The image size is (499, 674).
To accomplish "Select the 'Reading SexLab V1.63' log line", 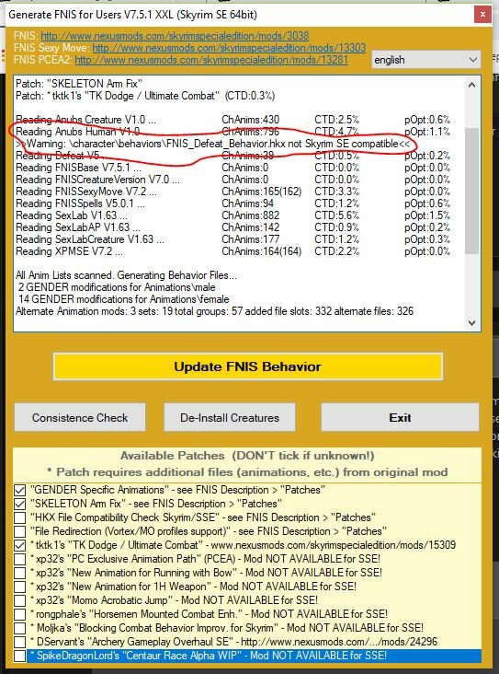I will (x=233, y=215).
